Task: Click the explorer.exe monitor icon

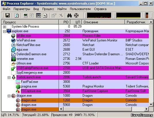Action: point(9,31)
